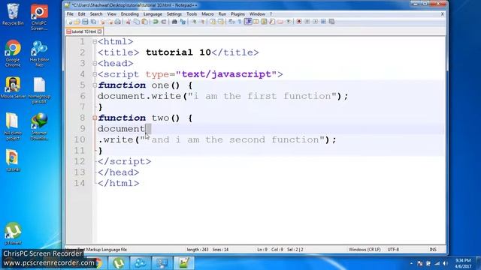Open the Search menu
This screenshot has height=270, width=481.
coord(96,14)
